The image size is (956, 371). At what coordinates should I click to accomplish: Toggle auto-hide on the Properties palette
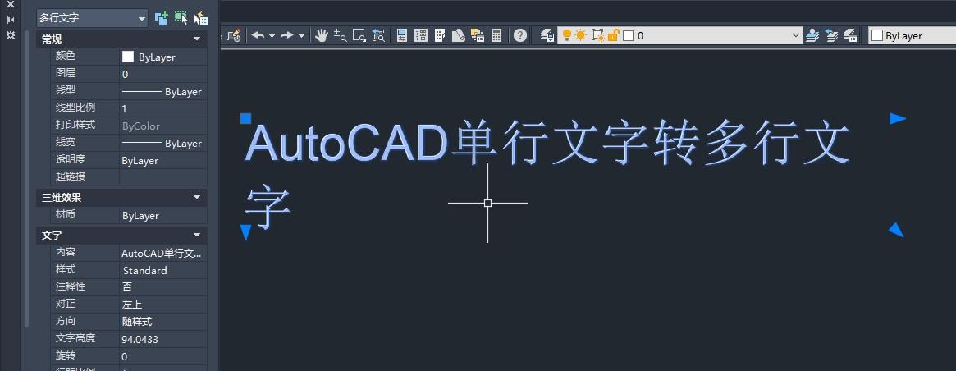[11, 20]
